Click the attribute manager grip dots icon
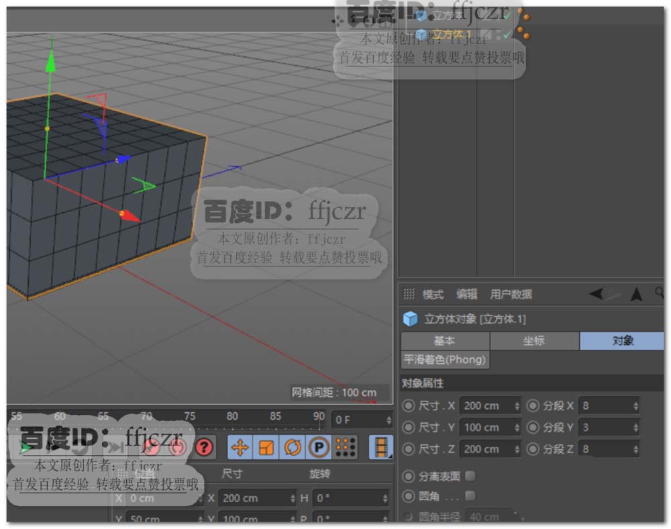The width and height of the screenshot is (671, 529). [x=409, y=293]
